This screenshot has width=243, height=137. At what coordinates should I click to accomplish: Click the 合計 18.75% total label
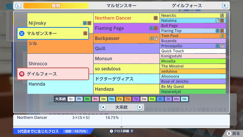pos(76,131)
